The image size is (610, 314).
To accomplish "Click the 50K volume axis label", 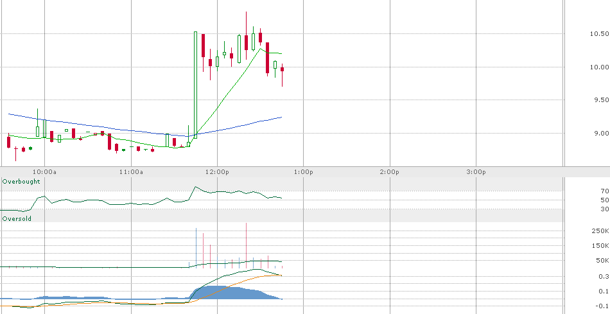I will pos(602,260).
